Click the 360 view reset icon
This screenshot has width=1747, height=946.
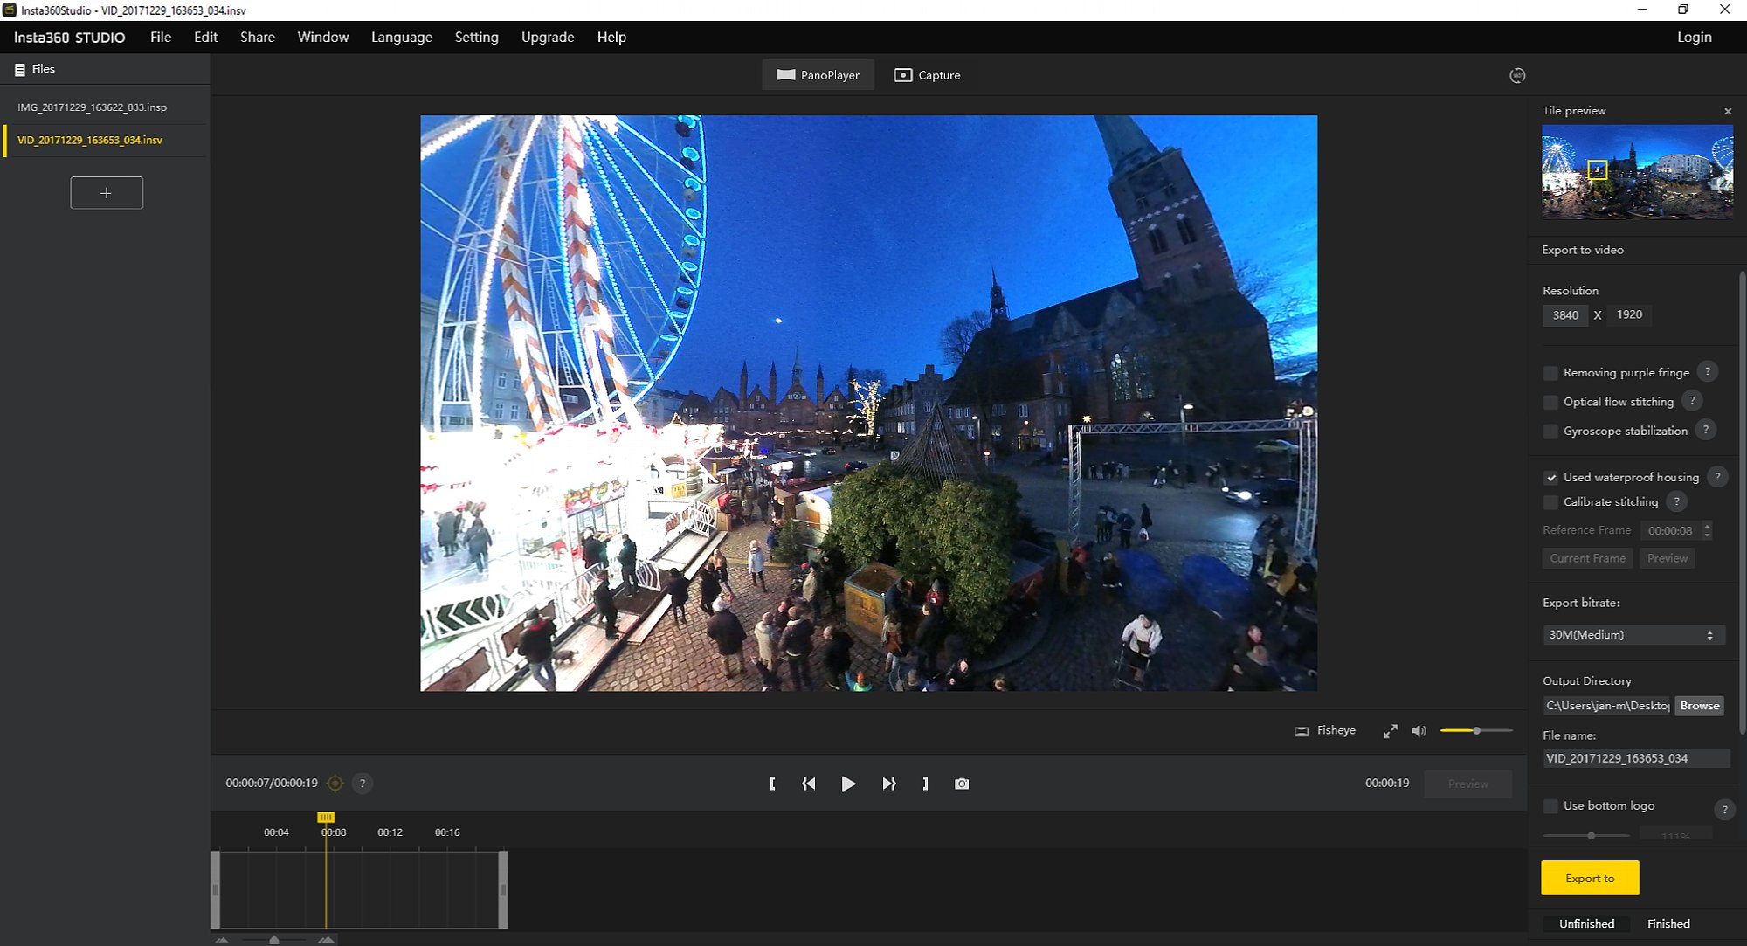(1517, 76)
